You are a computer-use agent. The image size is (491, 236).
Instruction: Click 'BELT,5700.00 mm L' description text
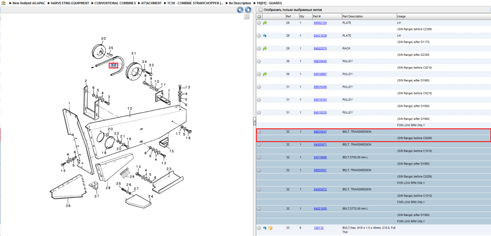[x=355, y=157]
